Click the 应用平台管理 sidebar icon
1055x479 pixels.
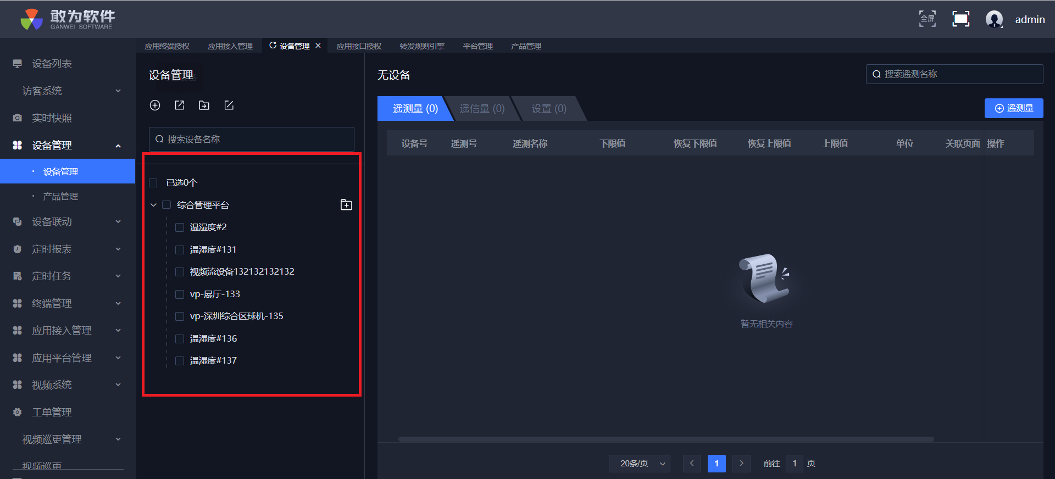[18, 358]
